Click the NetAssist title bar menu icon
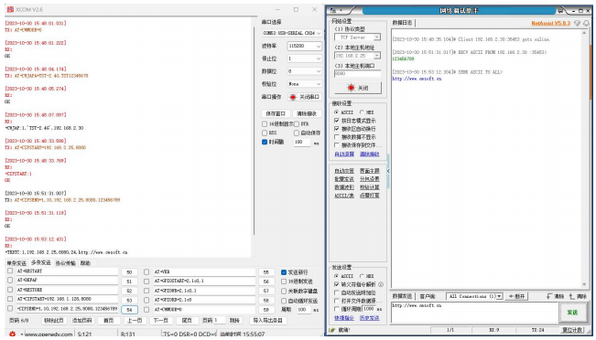The width and height of the screenshot is (596, 340). (333, 10)
